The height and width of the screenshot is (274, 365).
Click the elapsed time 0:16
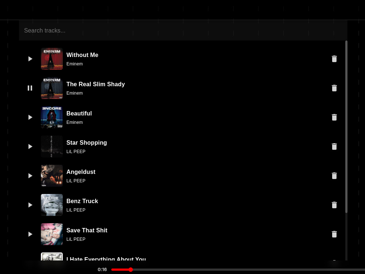[102, 270]
